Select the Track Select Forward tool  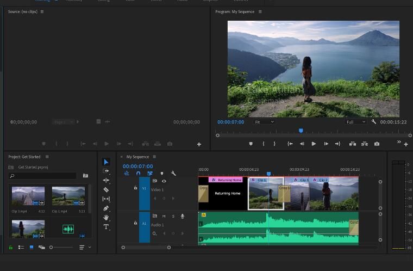click(x=106, y=171)
